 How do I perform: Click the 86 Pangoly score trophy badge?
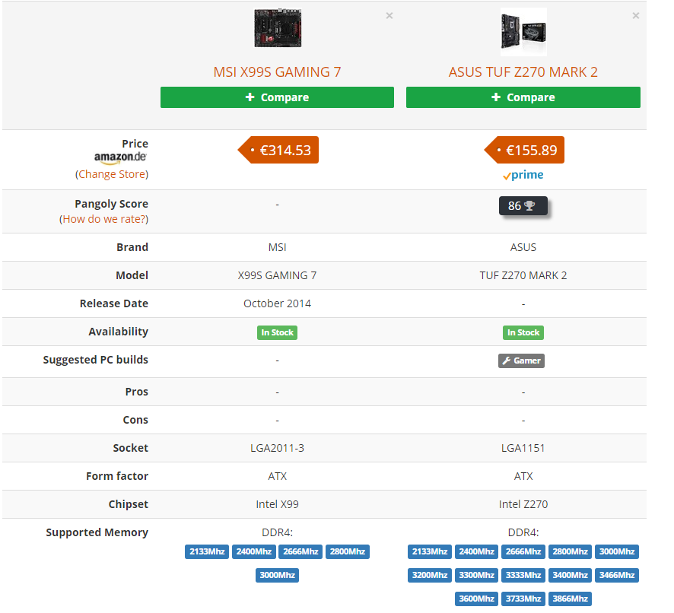coord(523,206)
